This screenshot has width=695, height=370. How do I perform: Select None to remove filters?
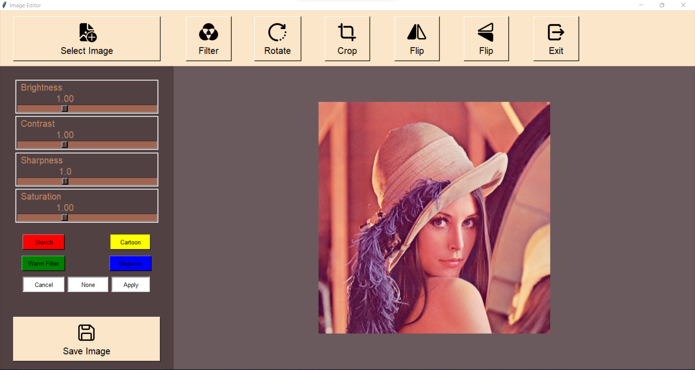(x=87, y=285)
